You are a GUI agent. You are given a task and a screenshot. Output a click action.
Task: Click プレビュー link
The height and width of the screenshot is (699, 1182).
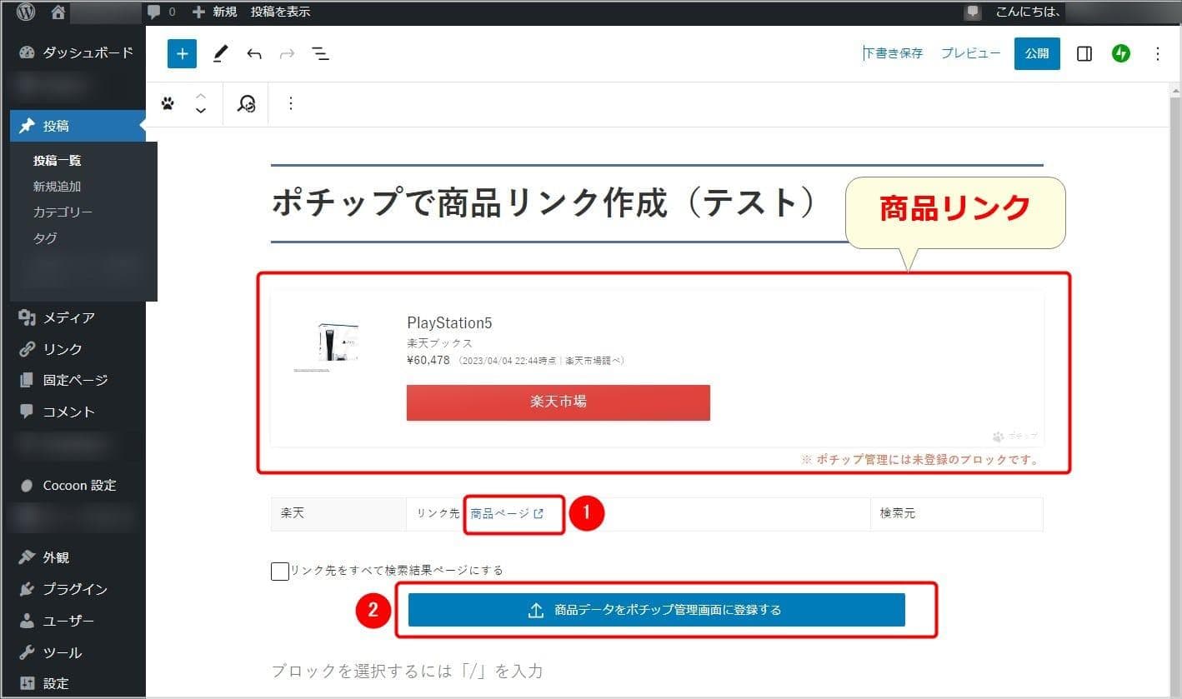[971, 53]
